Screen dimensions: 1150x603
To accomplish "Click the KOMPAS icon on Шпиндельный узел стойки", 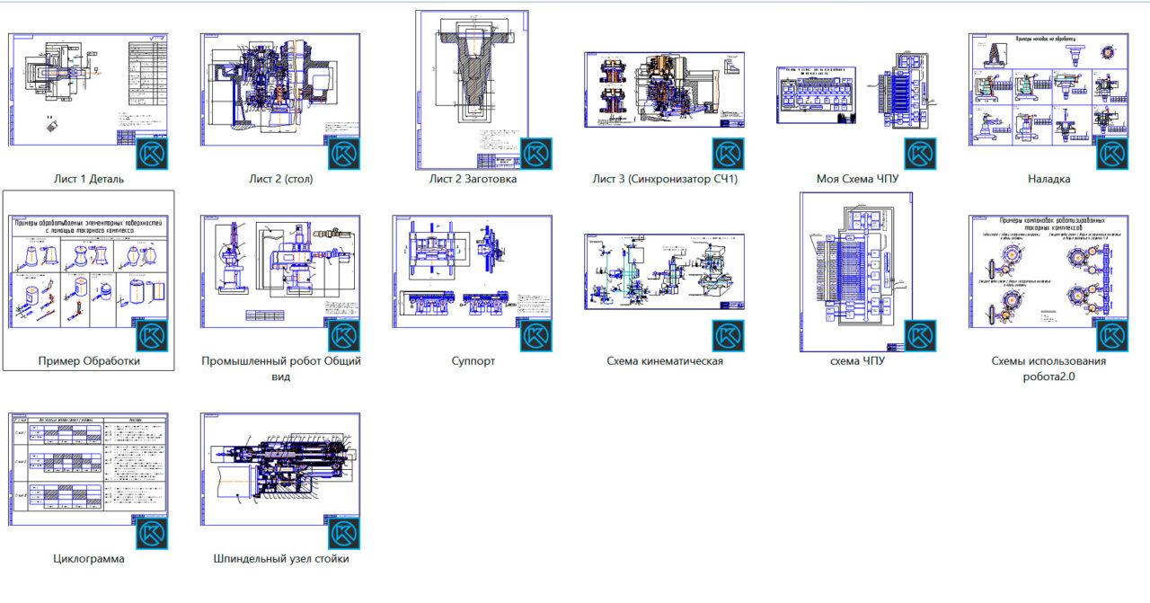I will 343,533.
